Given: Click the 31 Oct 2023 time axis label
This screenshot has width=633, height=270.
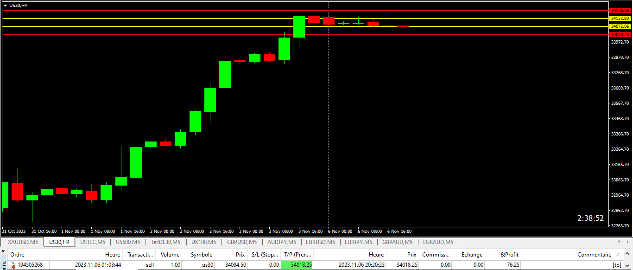Looking at the screenshot, I should coord(14,231).
